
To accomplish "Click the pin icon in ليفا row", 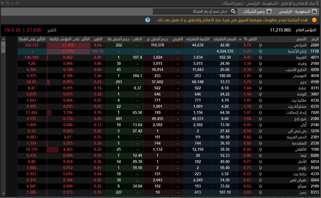I will (x=260, y=156).
